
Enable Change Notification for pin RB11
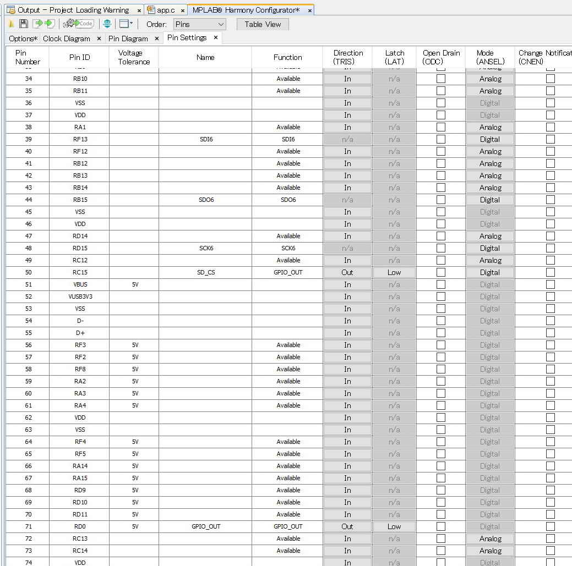[551, 91]
